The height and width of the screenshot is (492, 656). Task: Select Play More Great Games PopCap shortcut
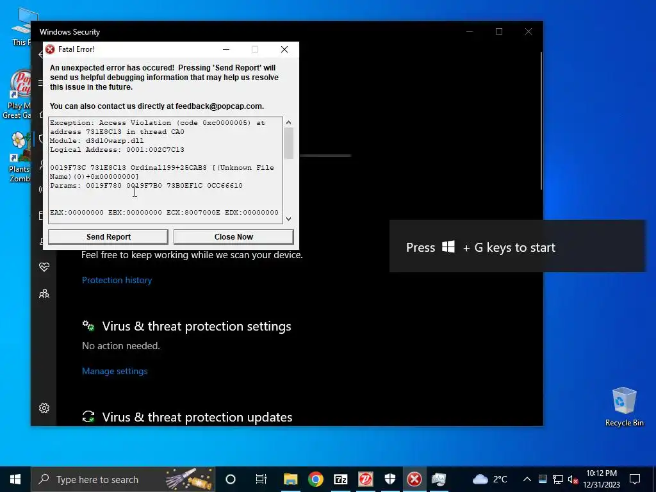point(17,94)
